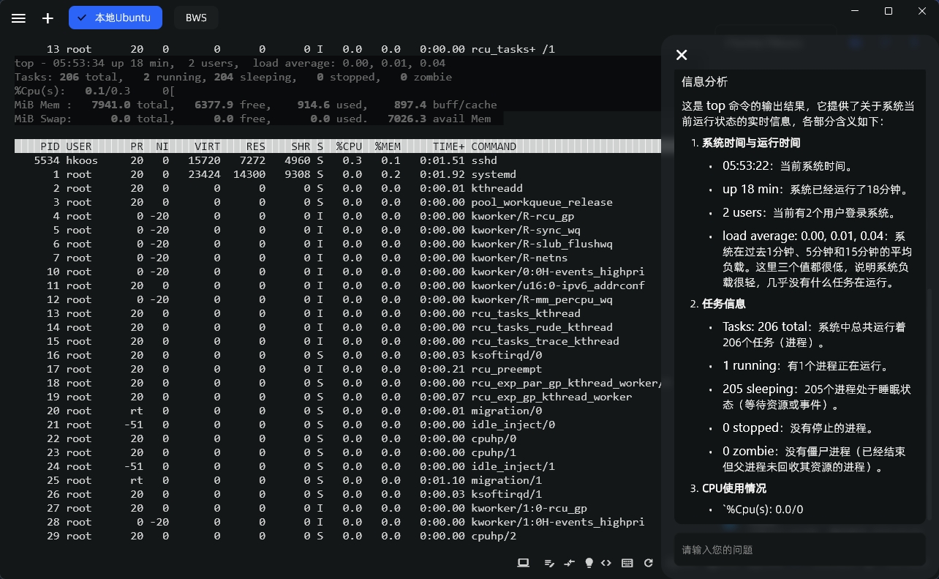Click the COMMAND column header

tap(494, 146)
